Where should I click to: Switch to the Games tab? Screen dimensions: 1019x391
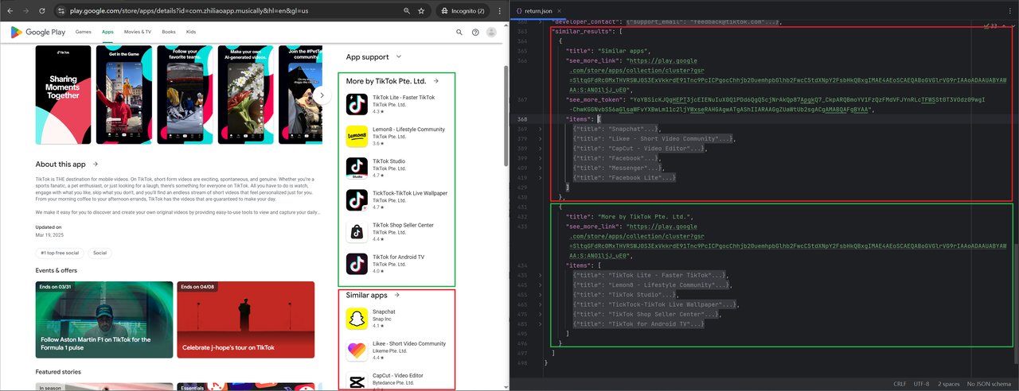pyautogui.click(x=83, y=32)
